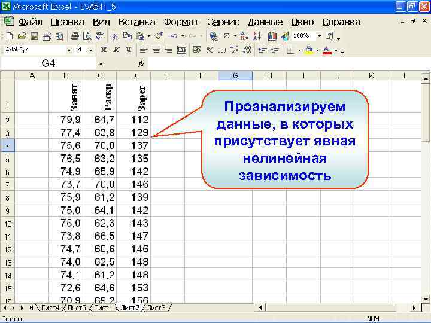The width and height of the screenshot is (431, 323).
Task: Toggle Align Right
Action: click(168, 50)
